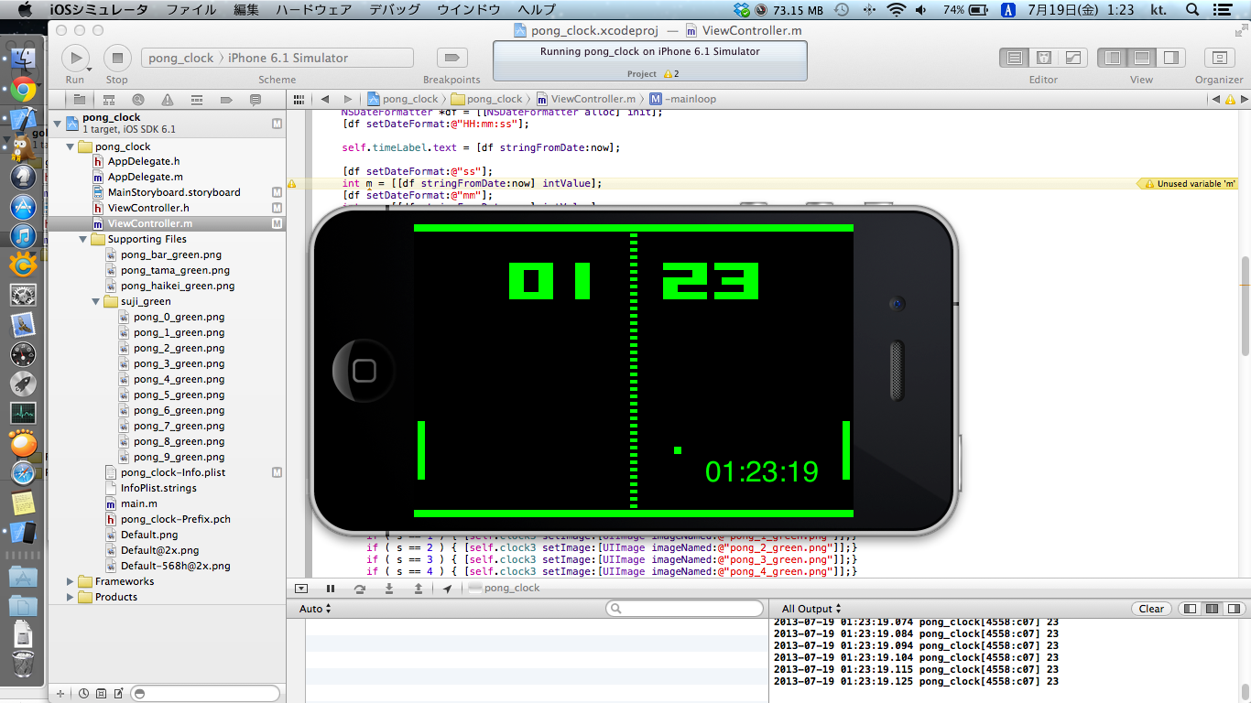Show the Breakpoint navigator
This screenshot has height=703, width=1251.
pos(226,99)
